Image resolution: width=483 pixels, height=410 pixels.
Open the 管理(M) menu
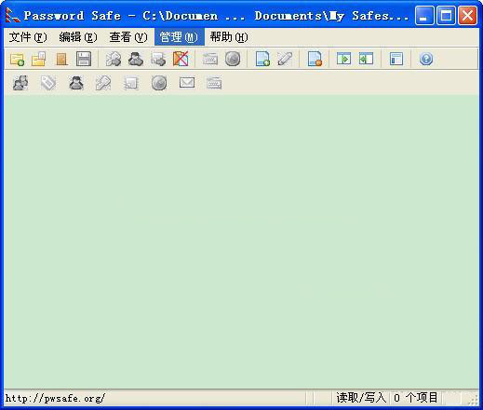(179, 37)
